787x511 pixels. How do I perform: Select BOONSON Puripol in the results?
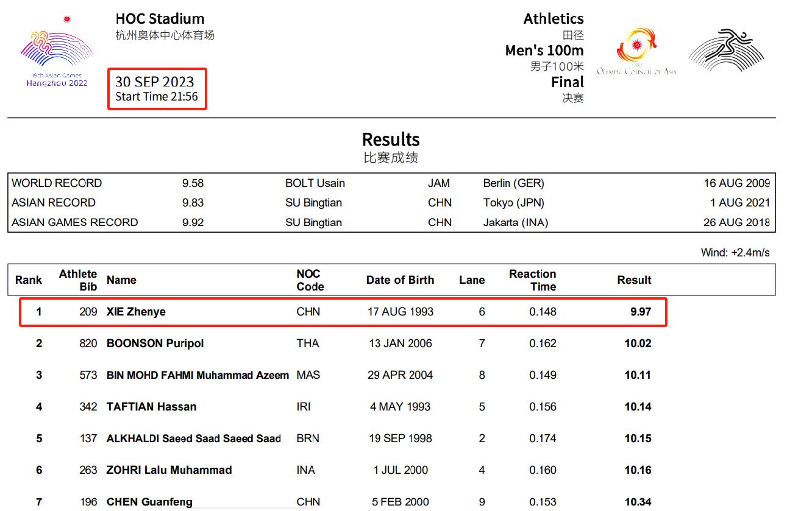(x=155, y=344)
